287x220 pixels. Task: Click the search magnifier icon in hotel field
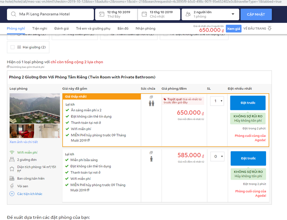14,14
